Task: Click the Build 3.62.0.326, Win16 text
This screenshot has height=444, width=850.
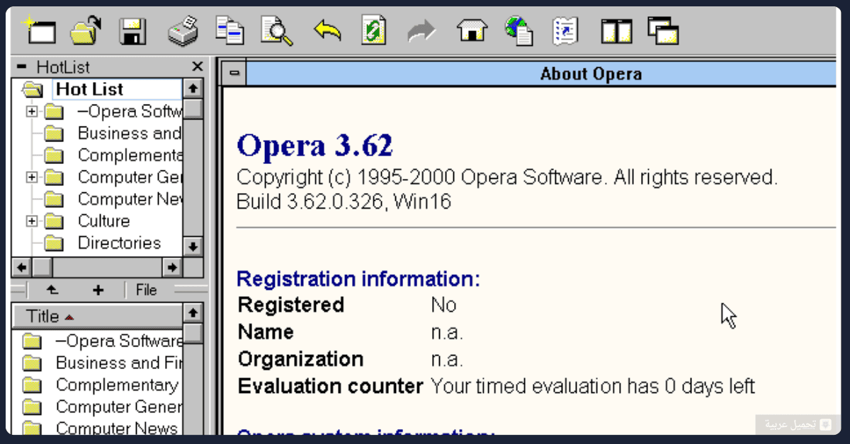Action: coord(344,202)
